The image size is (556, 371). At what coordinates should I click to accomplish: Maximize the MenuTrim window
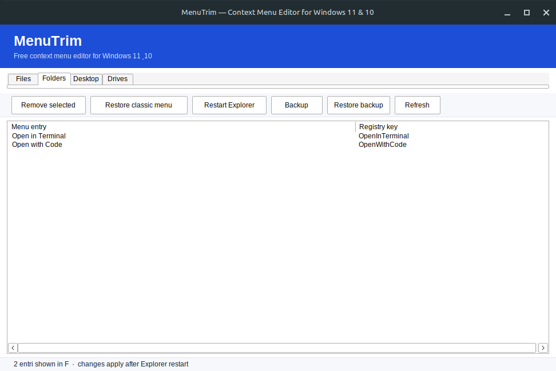pyautogui.click(x=527, y=13)
